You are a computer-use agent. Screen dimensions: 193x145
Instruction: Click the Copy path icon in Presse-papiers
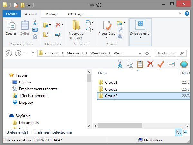click(35, 30)
